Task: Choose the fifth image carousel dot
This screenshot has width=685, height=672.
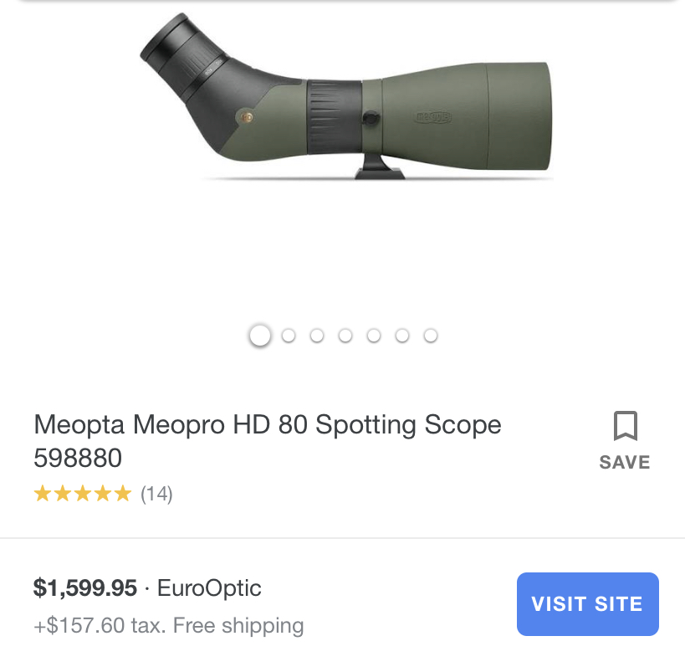Action: coord(374,336)
